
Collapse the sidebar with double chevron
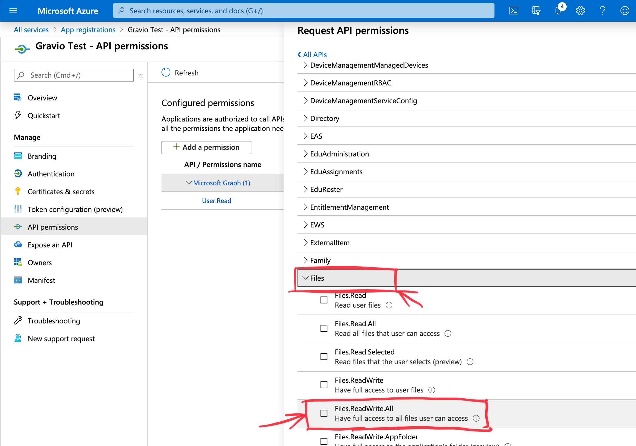pos(140,76)
